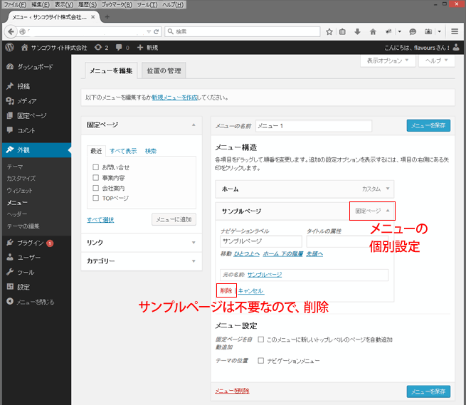Open テーマ in the 外観 submenu
The image size is (466, 405).
point(14,167)
